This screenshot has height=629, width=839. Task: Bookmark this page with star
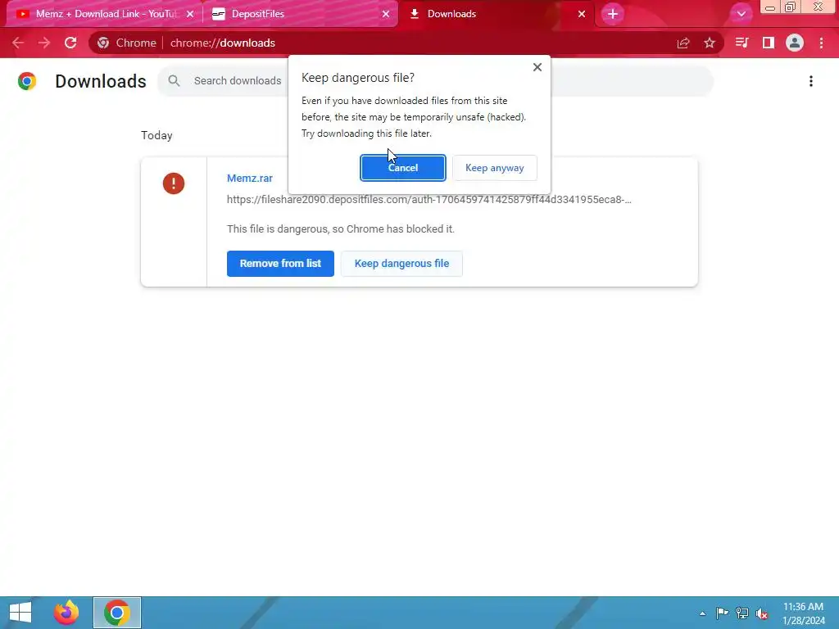point(710,43)
